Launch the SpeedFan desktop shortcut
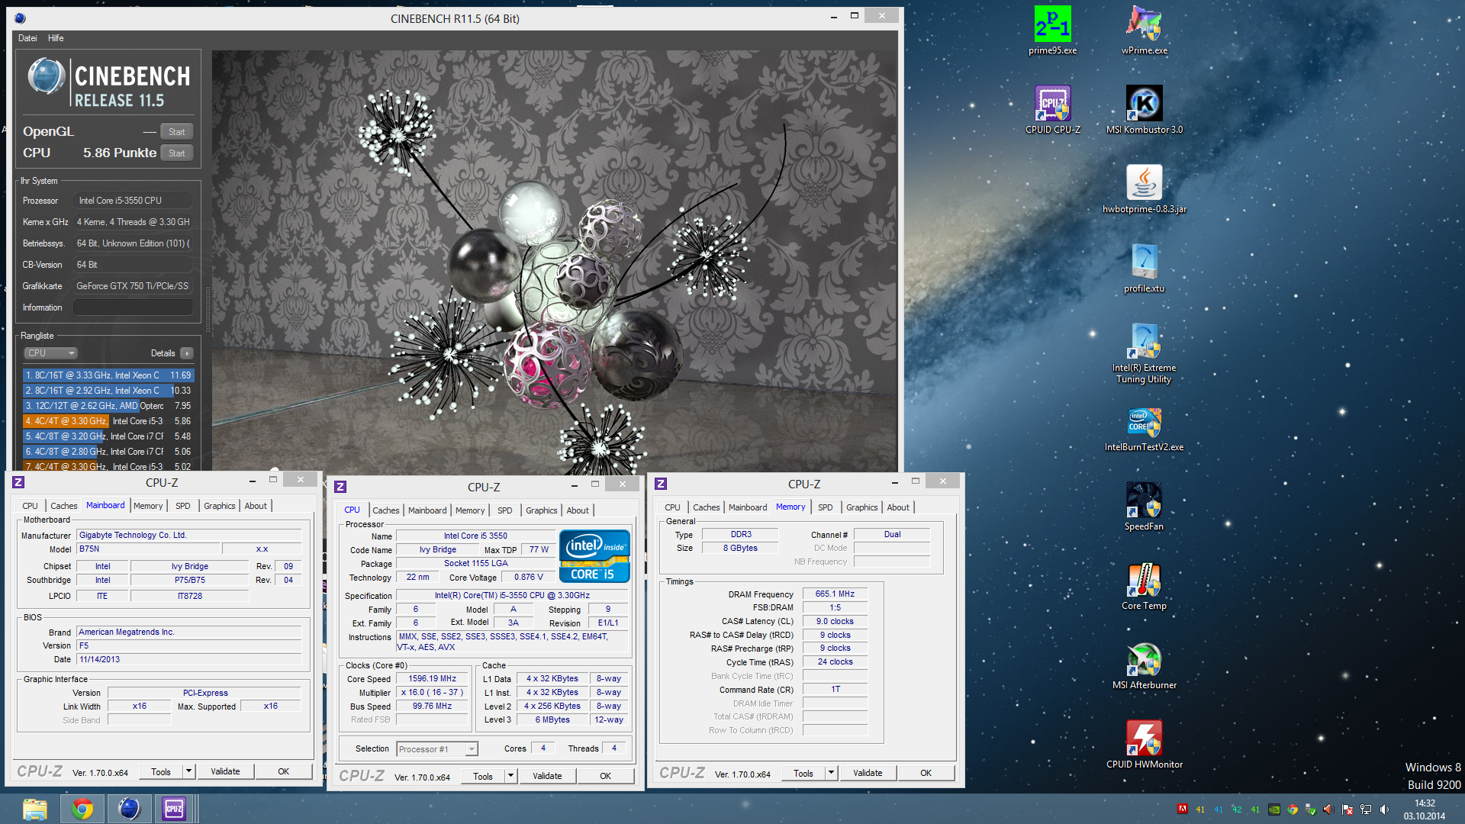This screenshot has height=824, width=1465. [x=1144, y=507]
